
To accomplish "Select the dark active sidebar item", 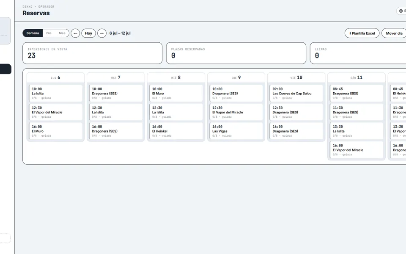I will tap(5, 69).
